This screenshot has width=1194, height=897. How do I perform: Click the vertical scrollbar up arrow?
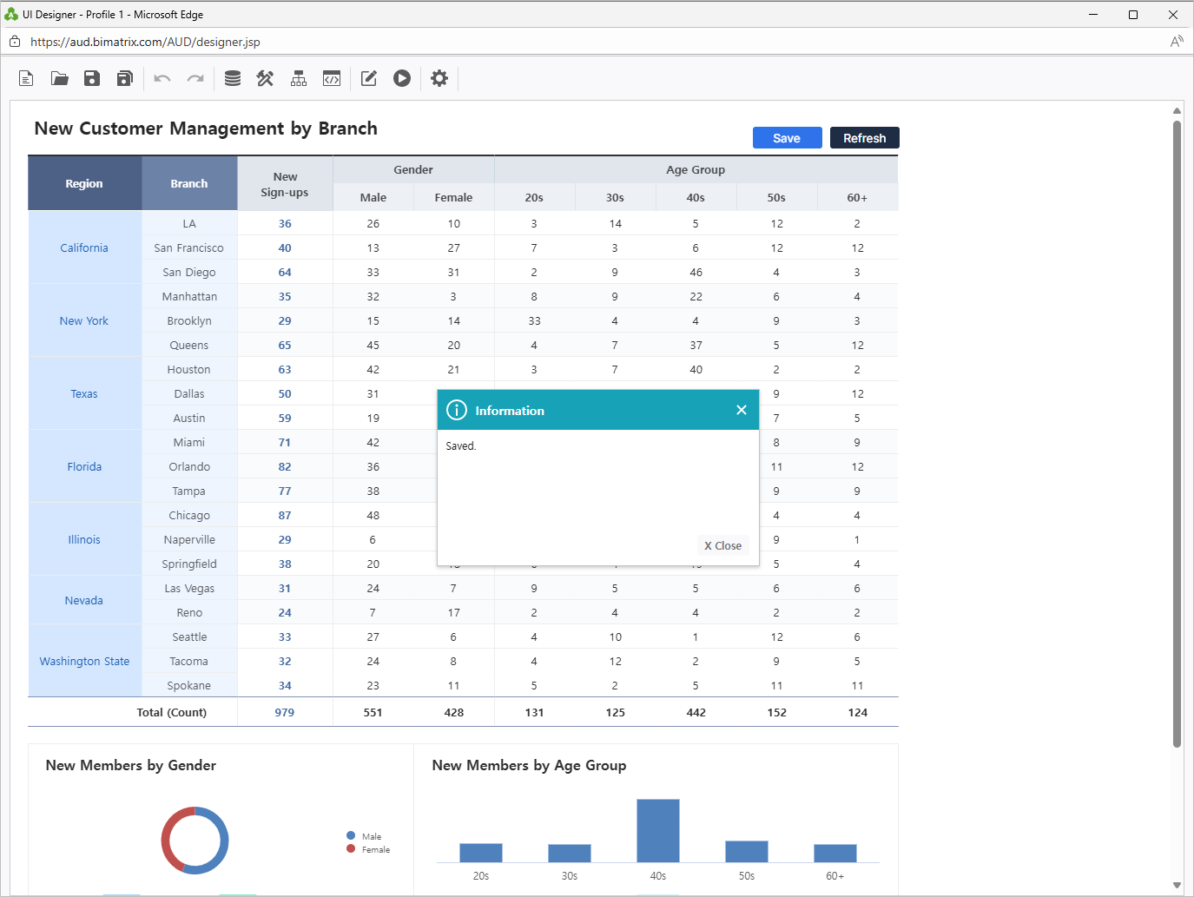point(1178,109)
